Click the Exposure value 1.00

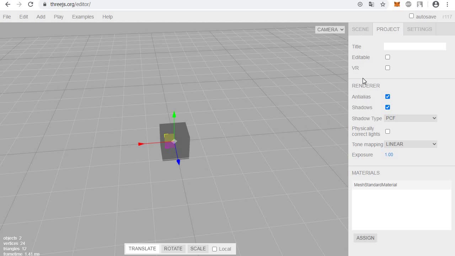389,155
